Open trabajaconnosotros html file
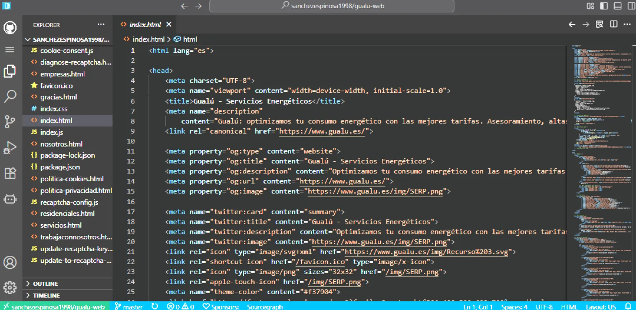The image size is (636, 310). (x=68, y=237)
